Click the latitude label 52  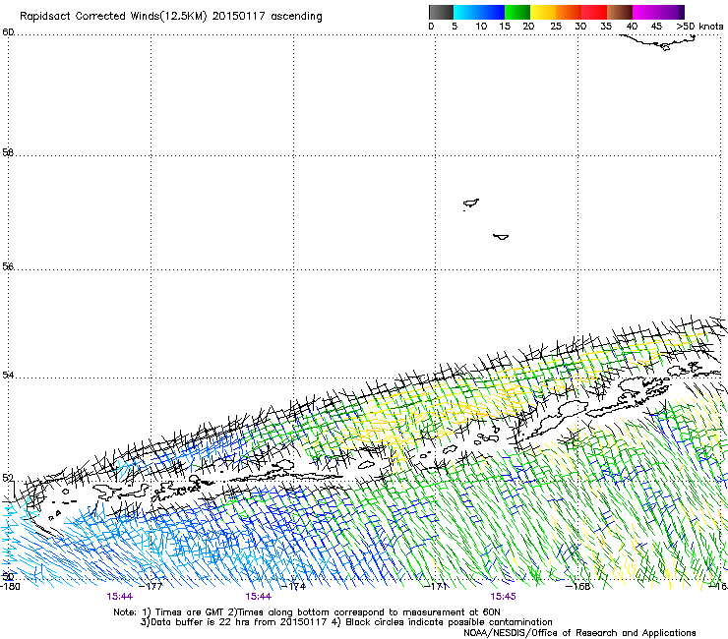8,478
